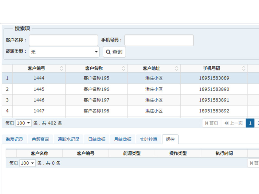The height and width of the screenshot is (194, 259).
Task: Switch to the 通断水记录 tab
Action: tap(69, 139)
